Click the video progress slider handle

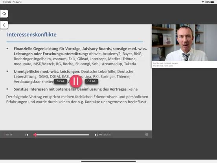click(35, 135)
